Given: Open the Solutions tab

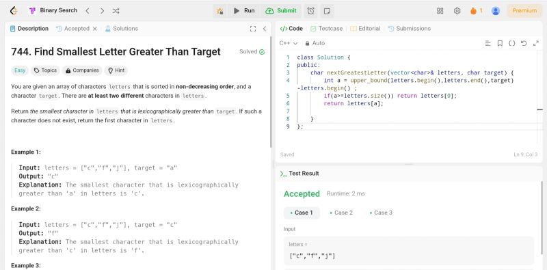Looking at the screenshot, I should click(122, 29).
